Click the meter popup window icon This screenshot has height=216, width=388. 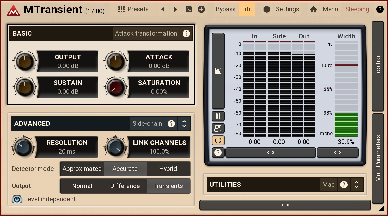218,128
